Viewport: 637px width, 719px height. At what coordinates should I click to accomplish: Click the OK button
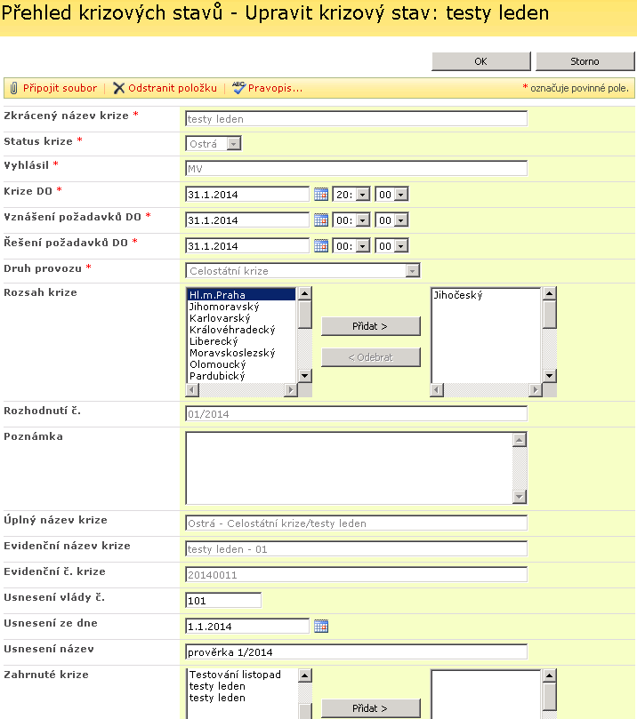pos(481,61)
